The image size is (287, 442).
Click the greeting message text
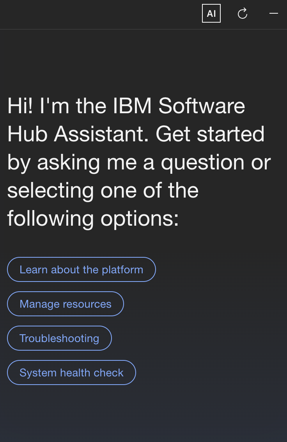[139, 162]
